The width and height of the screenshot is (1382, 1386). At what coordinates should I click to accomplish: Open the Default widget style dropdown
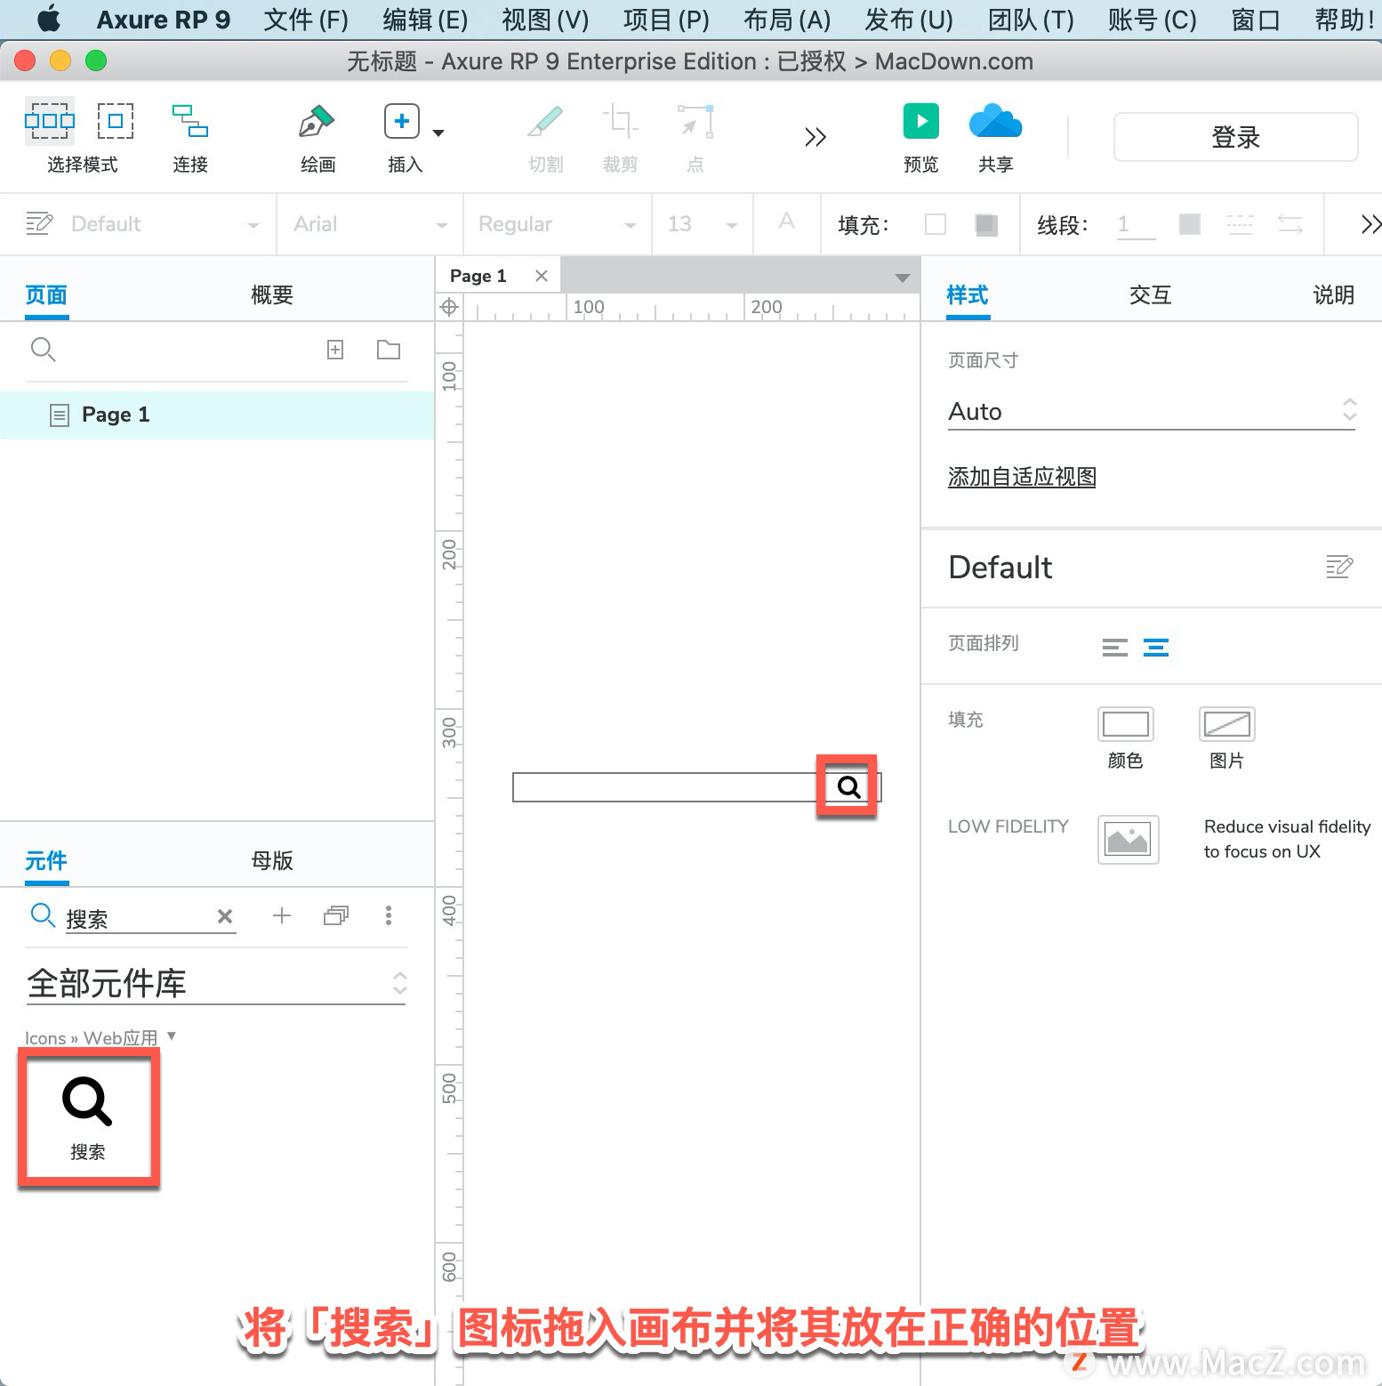166,224
